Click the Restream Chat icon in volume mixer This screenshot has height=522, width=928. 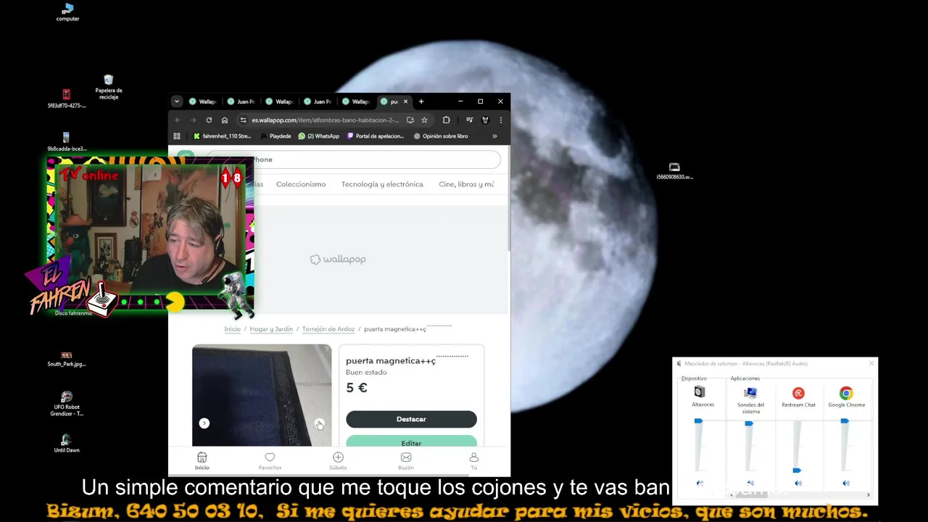[x=798, y=393]
